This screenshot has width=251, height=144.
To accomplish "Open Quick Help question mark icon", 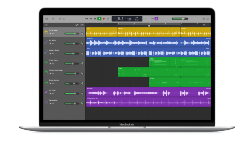I will coord(53,19).
